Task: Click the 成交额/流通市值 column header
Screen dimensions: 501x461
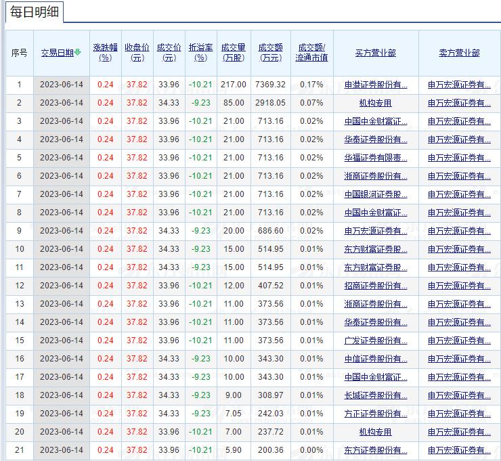Action: (x=311, y=53)
